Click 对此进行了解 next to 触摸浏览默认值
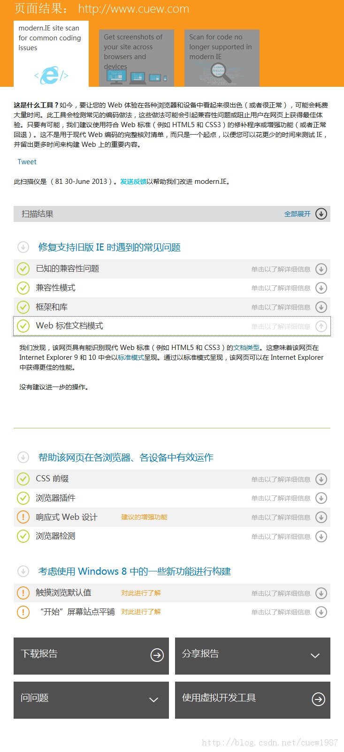Viewport: 344px width, 752px height. click(x=141, y=593)
